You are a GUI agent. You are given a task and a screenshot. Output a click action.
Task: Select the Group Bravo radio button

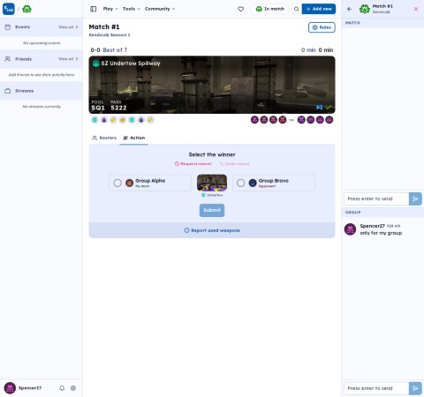coord(240,183)
